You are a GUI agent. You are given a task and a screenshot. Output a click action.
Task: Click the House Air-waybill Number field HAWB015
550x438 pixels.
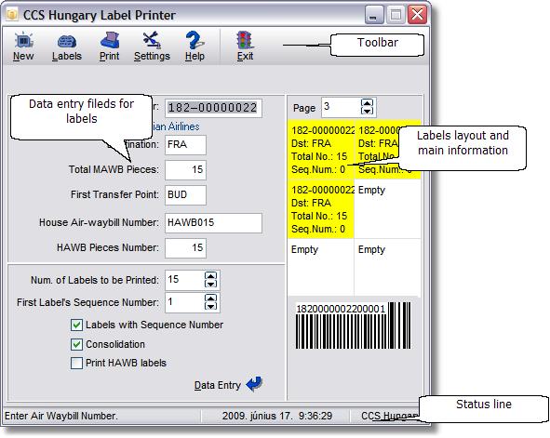point(213,223)
